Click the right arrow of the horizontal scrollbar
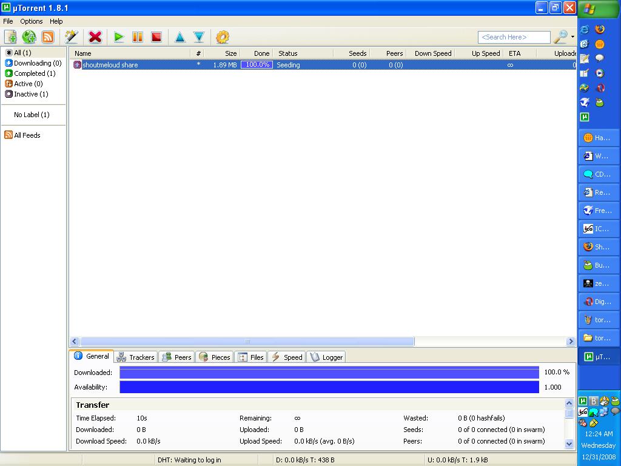 [571, 341]
